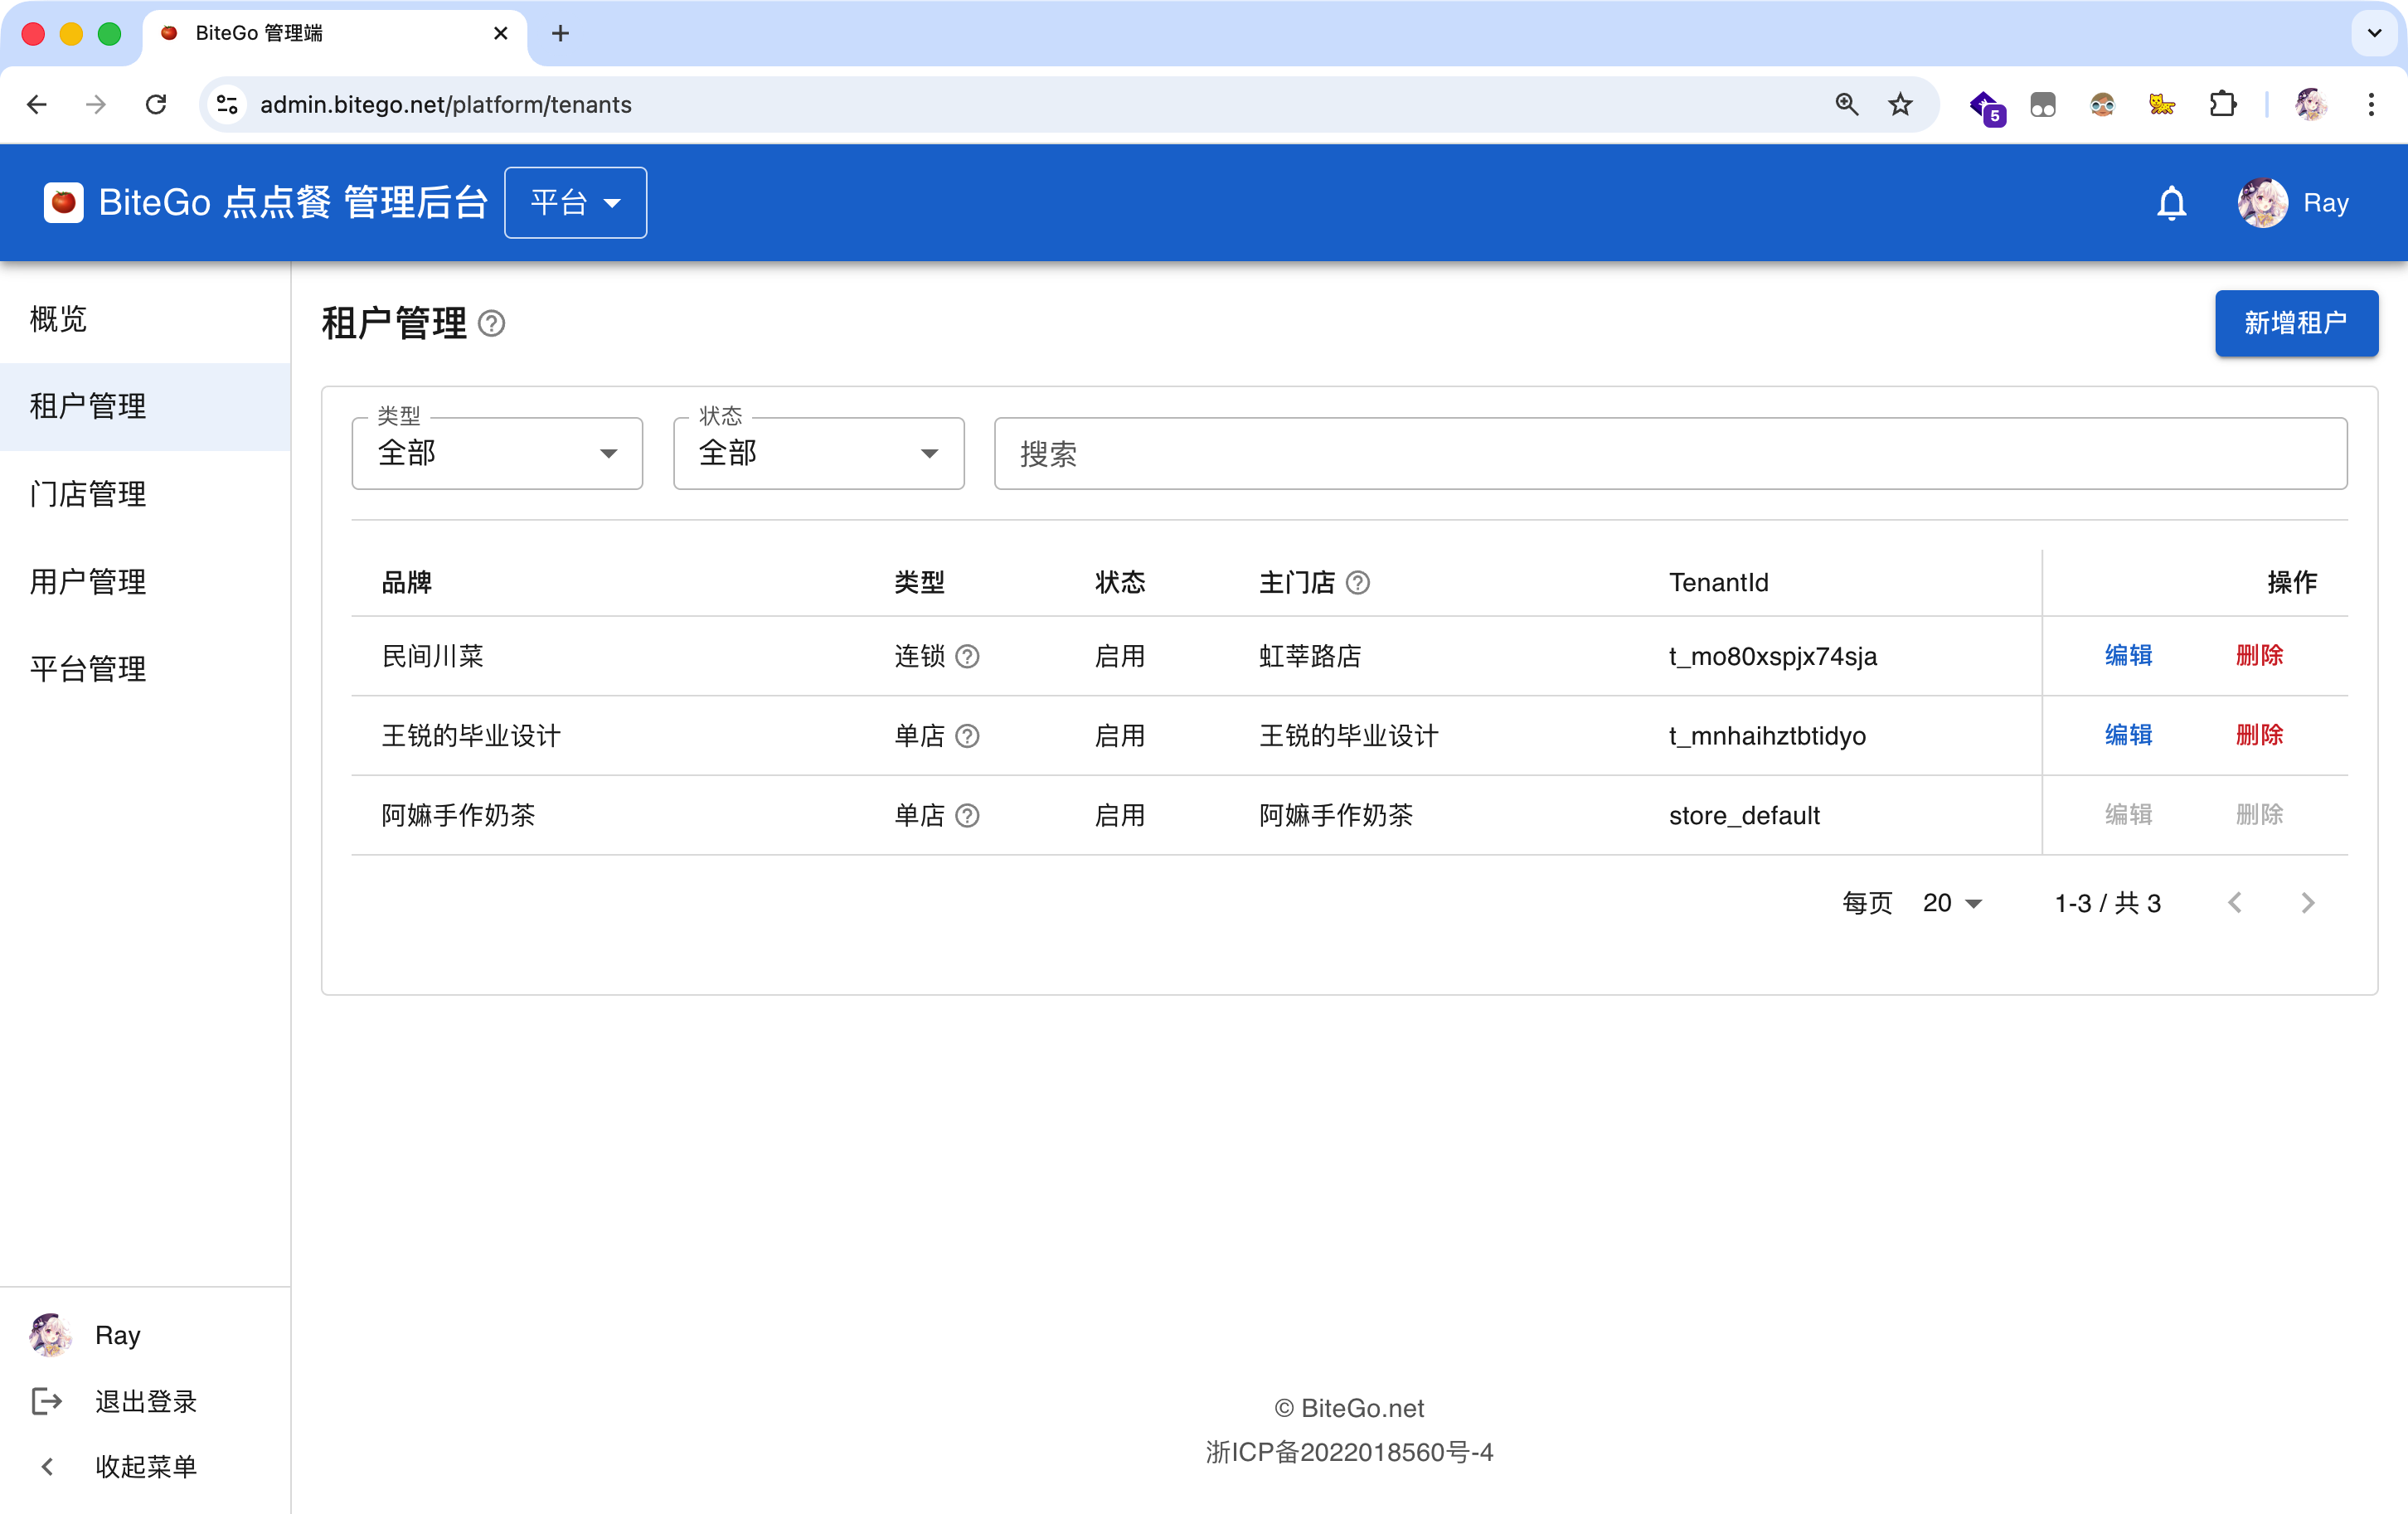Open the Ray avatar in the header

(2262, 203)
